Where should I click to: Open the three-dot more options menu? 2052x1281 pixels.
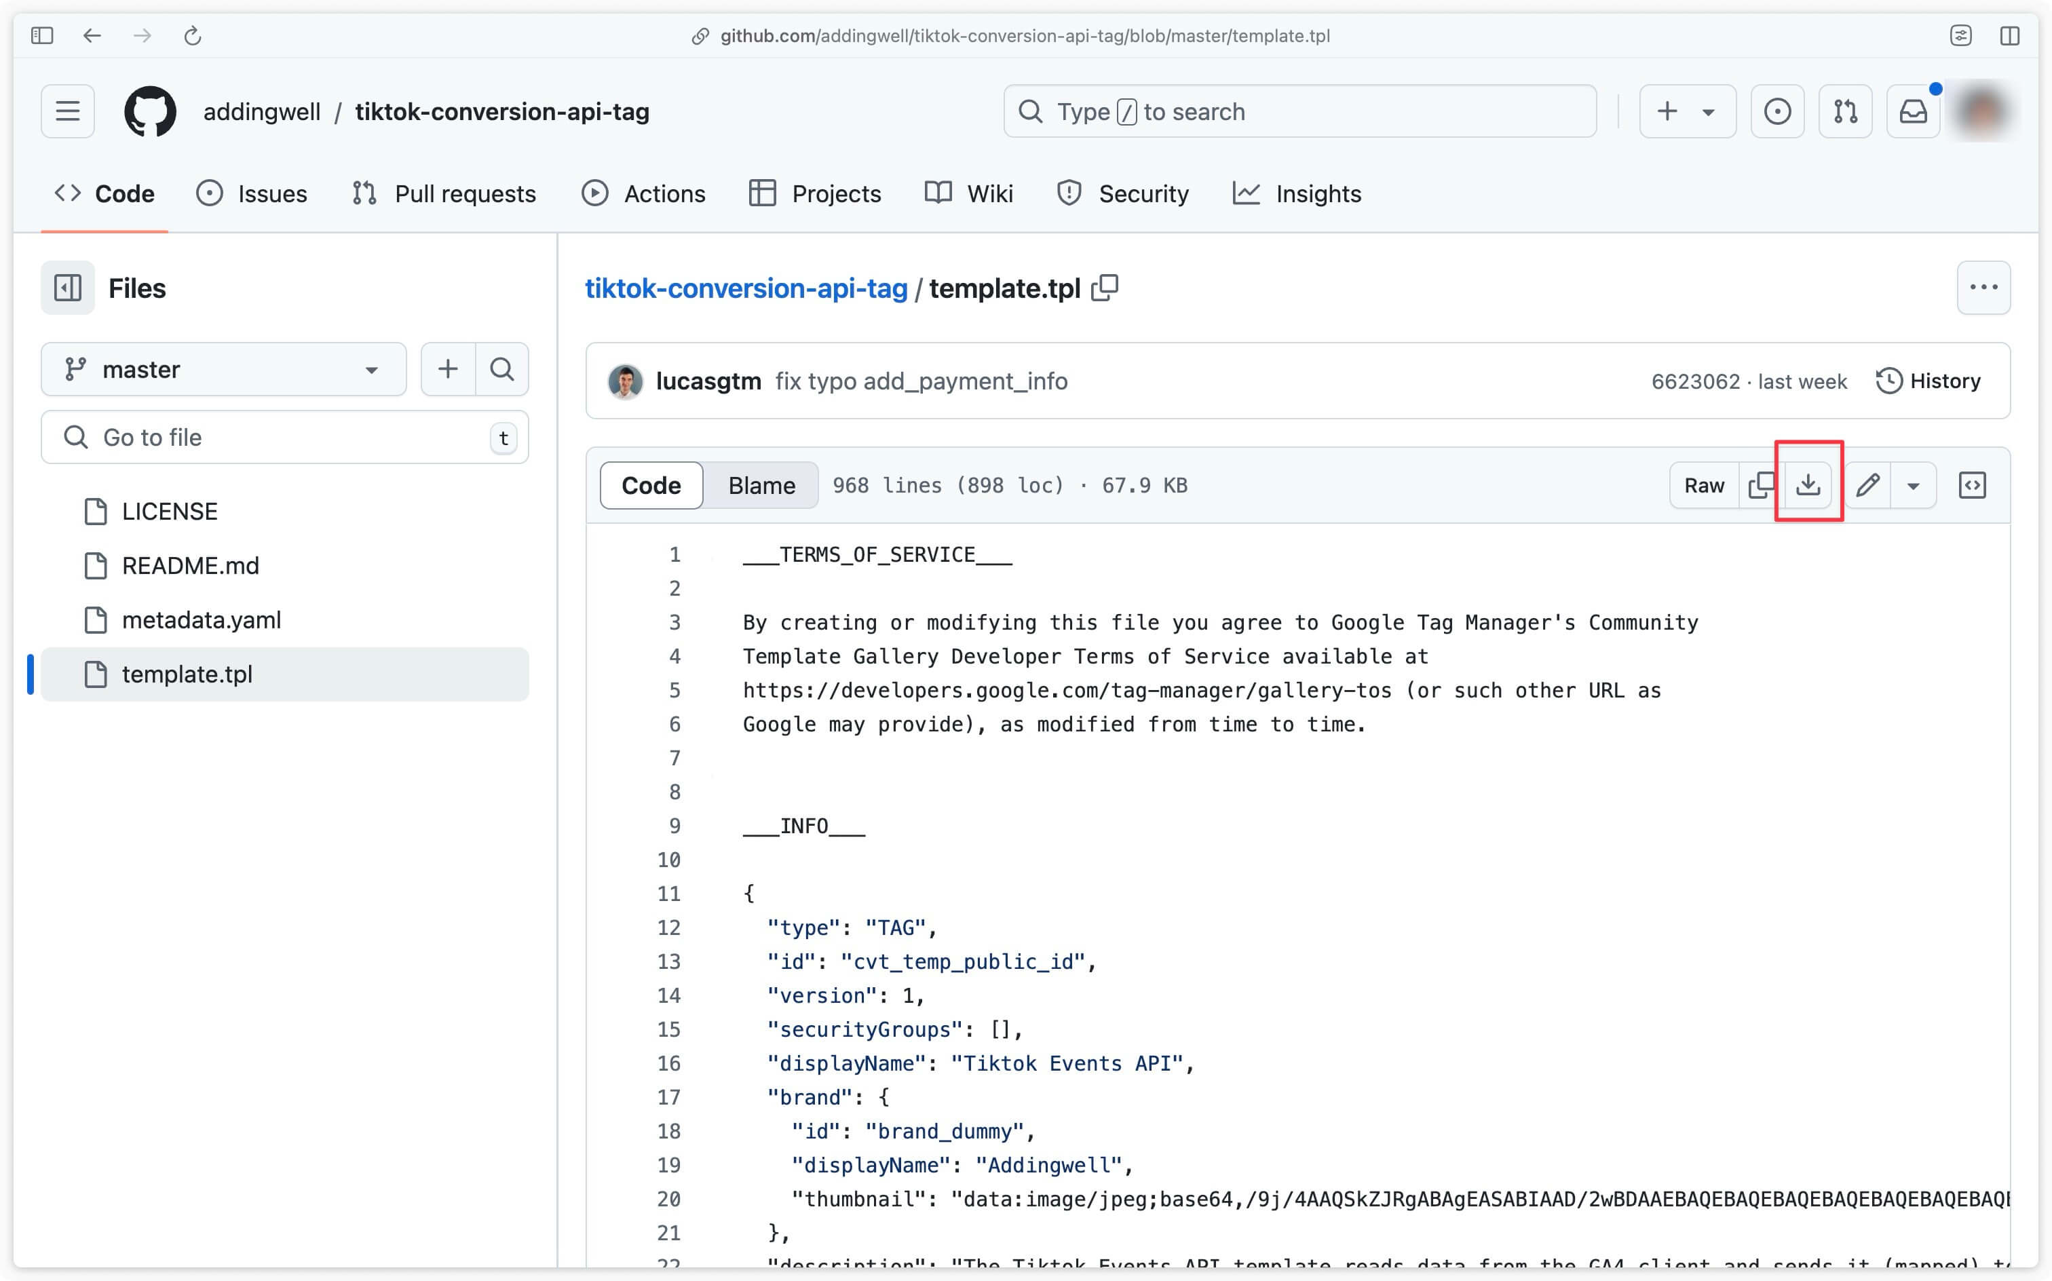coord(1984,288)
